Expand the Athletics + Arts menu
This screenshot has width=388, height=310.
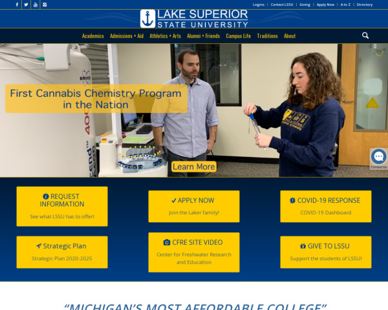tap(165, 36)
